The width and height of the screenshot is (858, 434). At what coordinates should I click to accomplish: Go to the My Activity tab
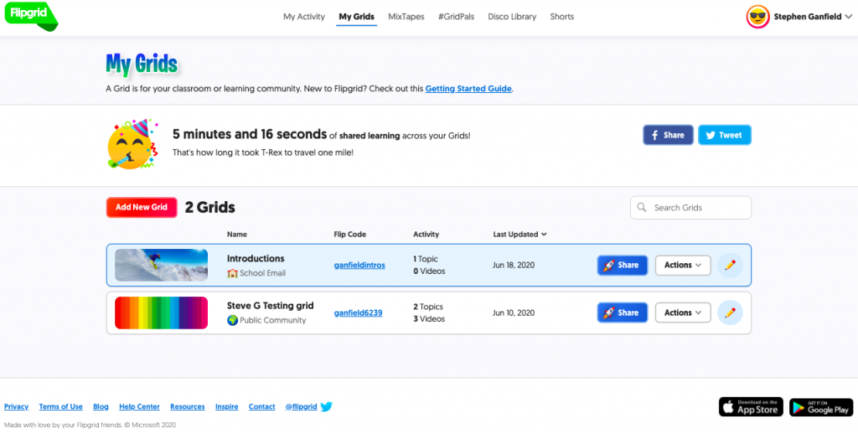pyautogui.click(x=304, y=17)
